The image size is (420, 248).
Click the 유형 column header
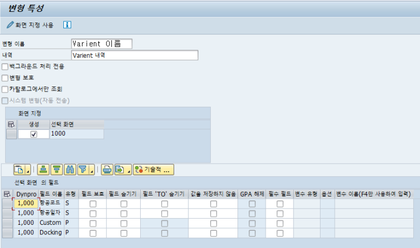(71, 194)
